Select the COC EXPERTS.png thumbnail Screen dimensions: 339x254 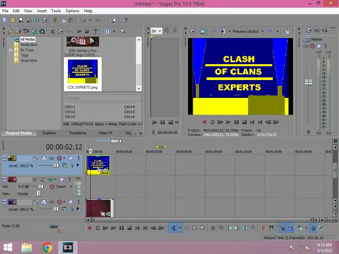(x=82, y=74)
